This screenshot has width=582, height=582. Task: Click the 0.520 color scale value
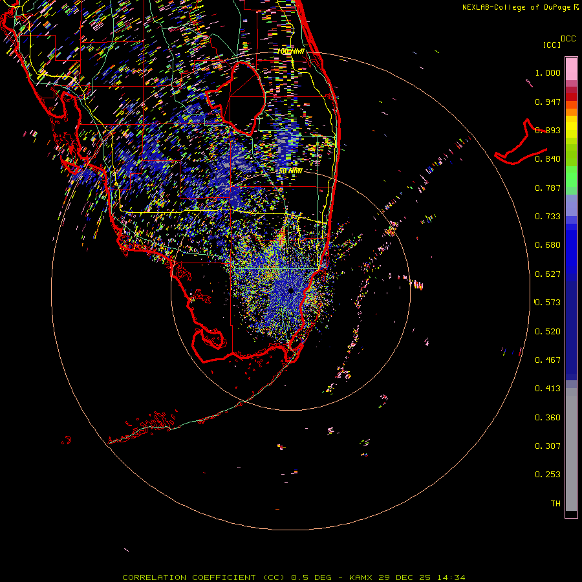point(548,332)
